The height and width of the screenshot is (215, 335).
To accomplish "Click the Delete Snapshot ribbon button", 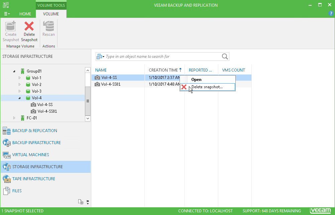I will point(29,31).
